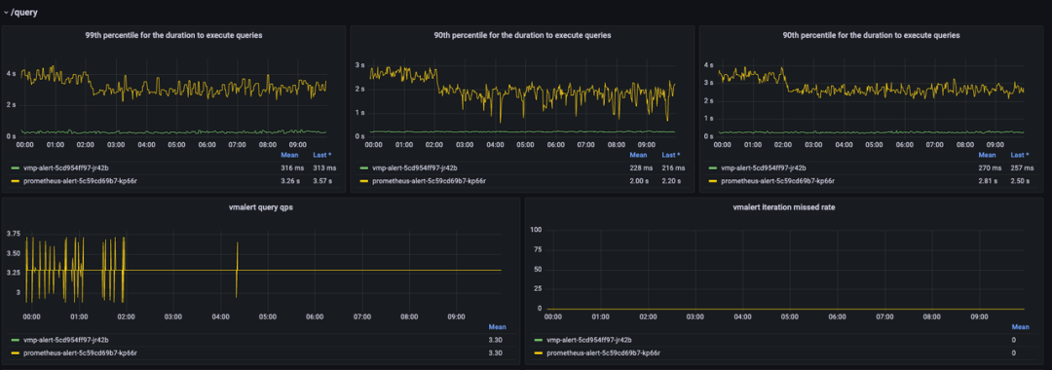Click green color swatch for vmp-alert in 99th percentile legend

(16, 168)
